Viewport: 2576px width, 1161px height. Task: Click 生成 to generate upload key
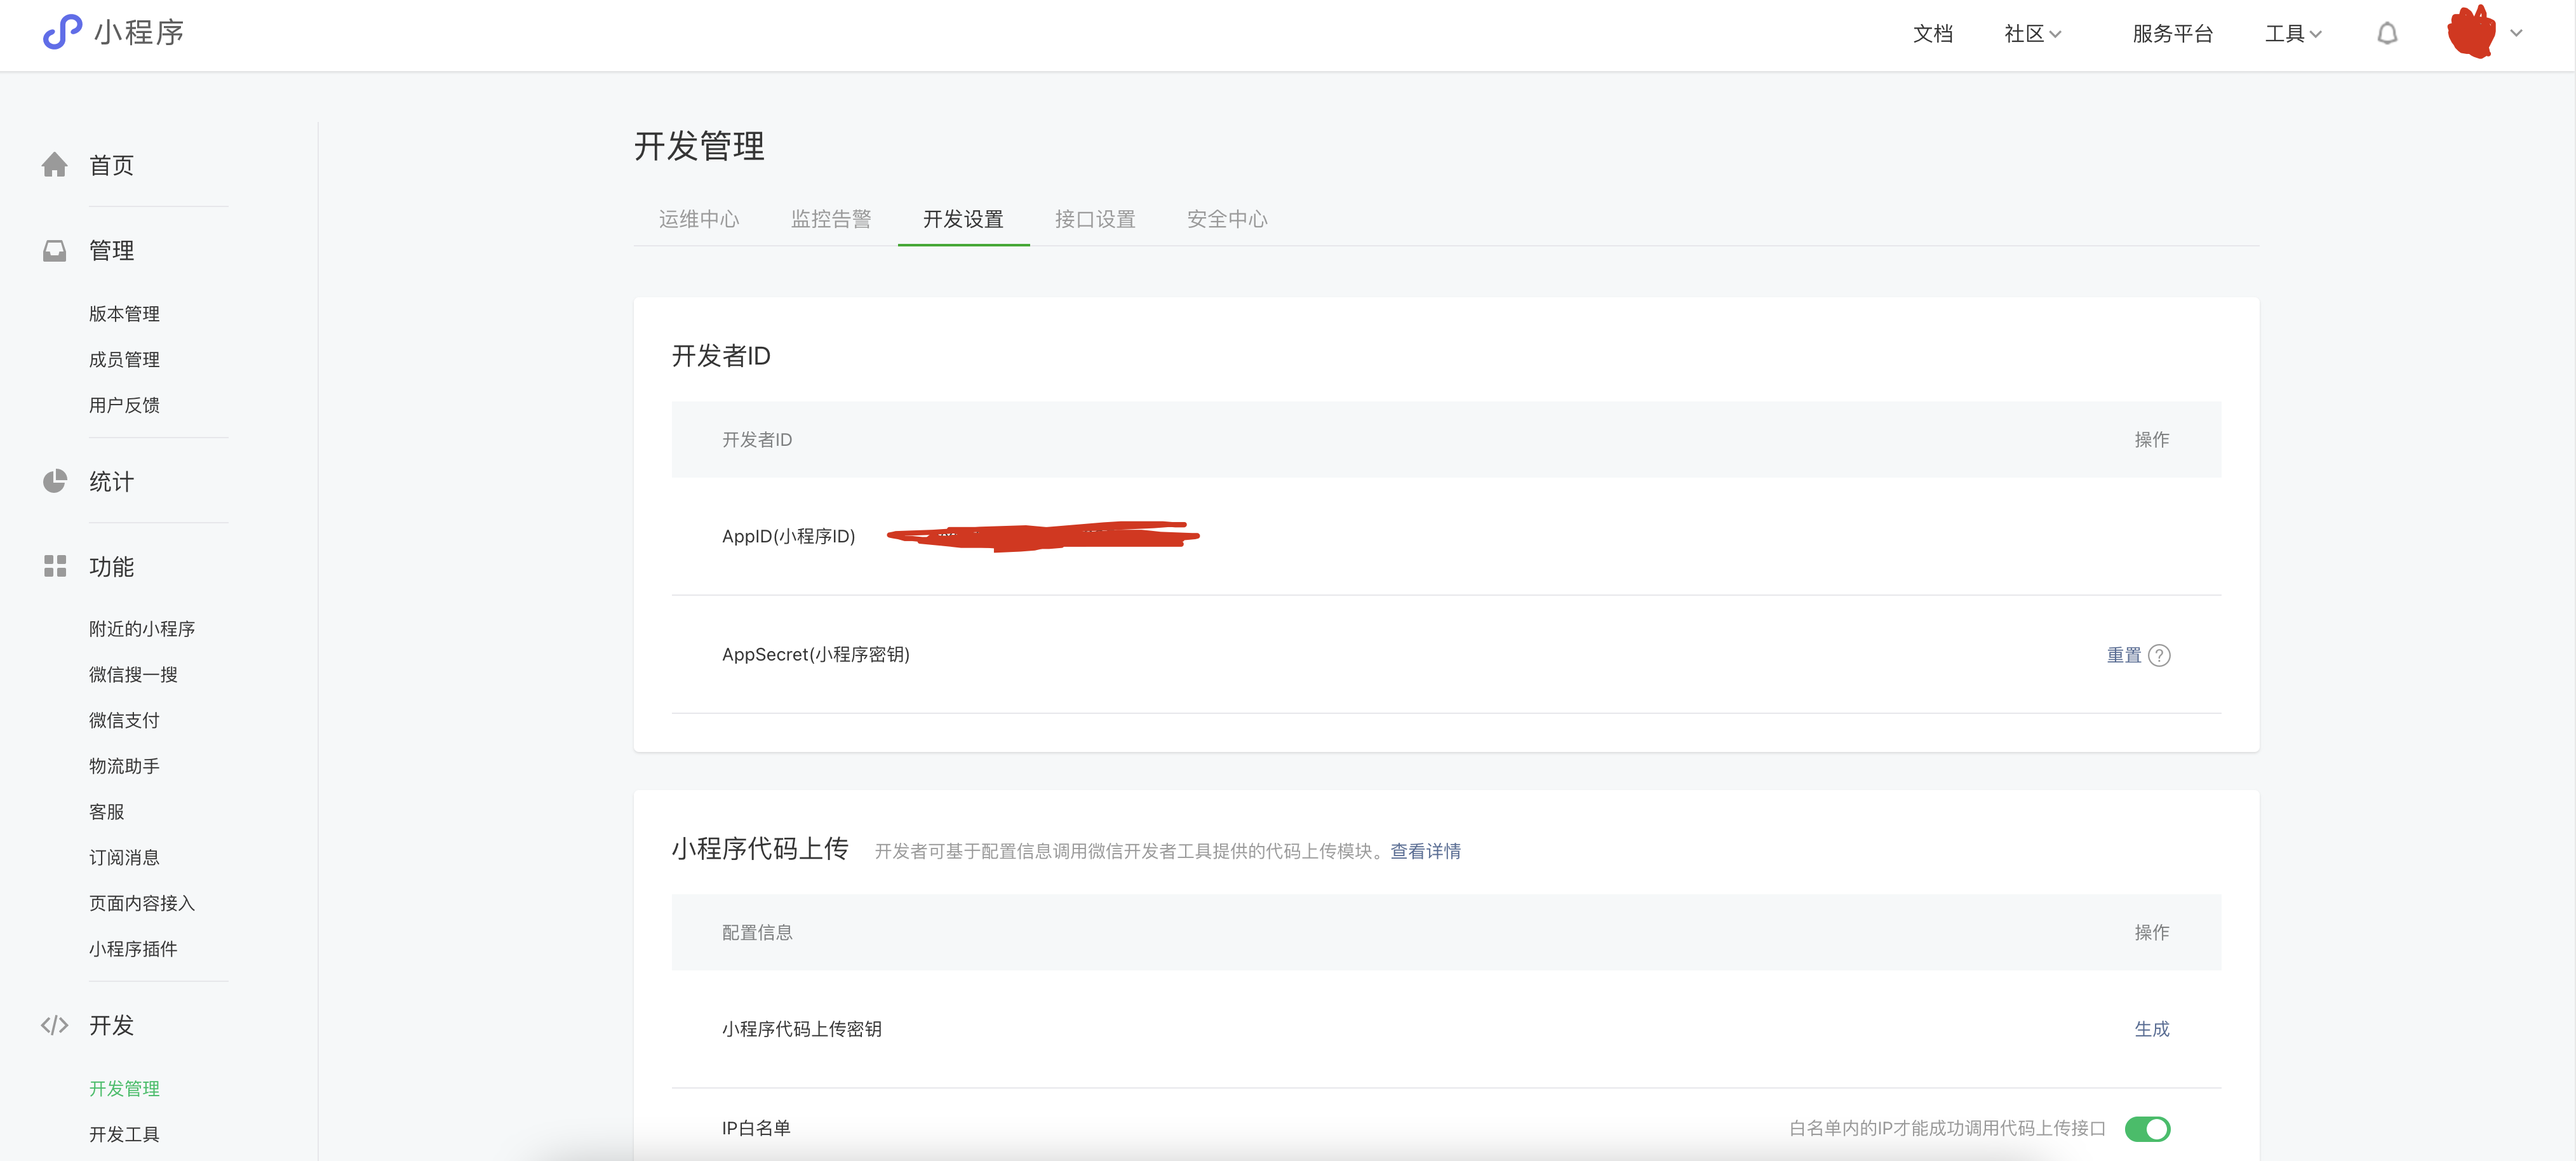coord(2152,1029)
